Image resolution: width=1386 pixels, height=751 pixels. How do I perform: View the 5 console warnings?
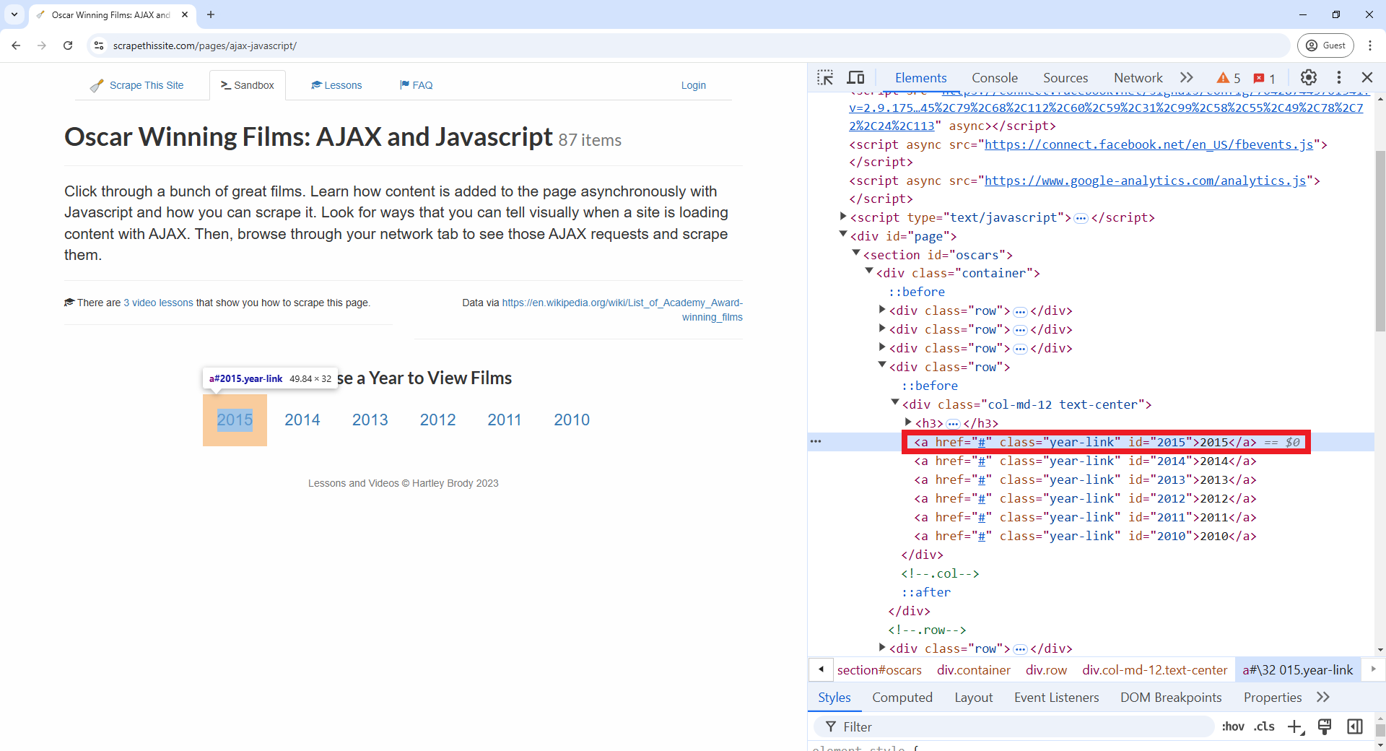[1228, 77]
